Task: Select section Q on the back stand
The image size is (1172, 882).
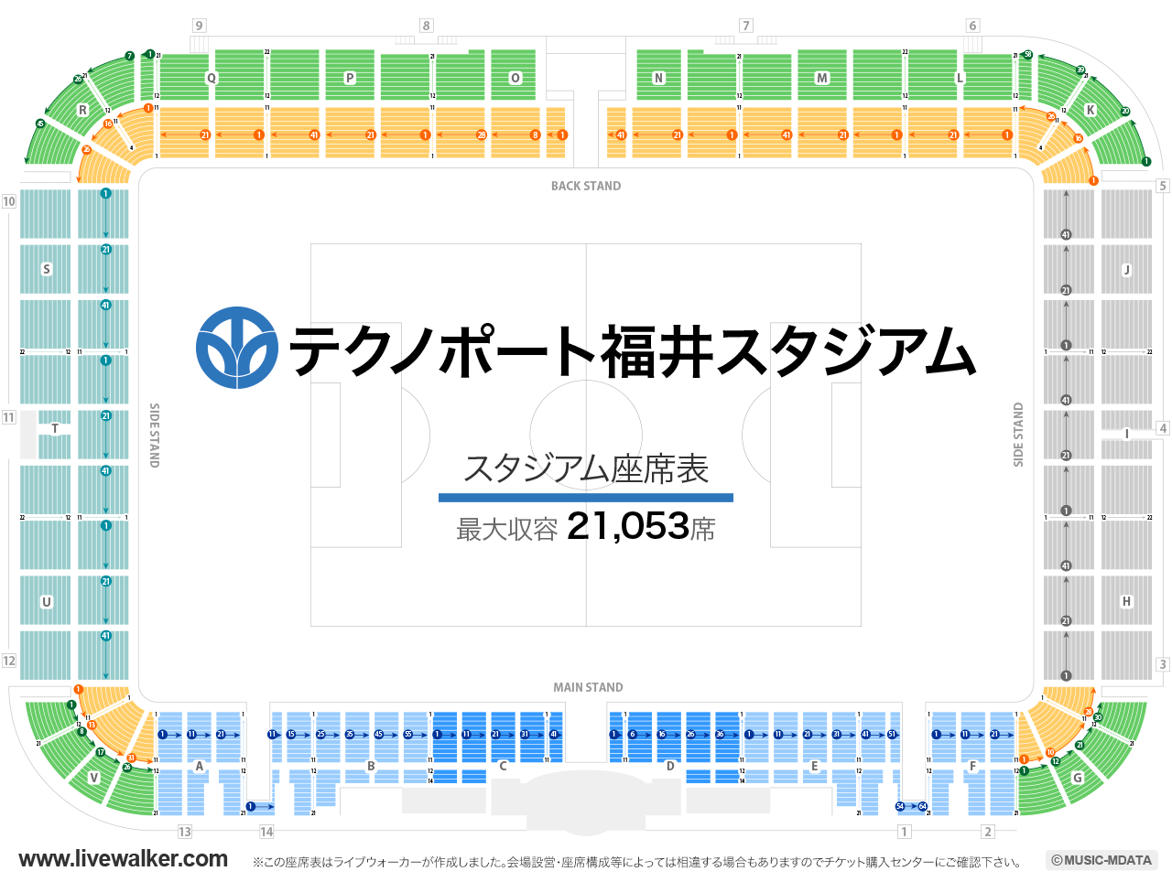Action: point(212,79)
